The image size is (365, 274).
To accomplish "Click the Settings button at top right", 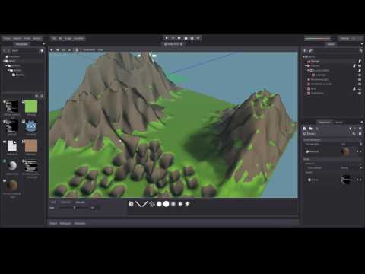I will click(x=344, y=38).
